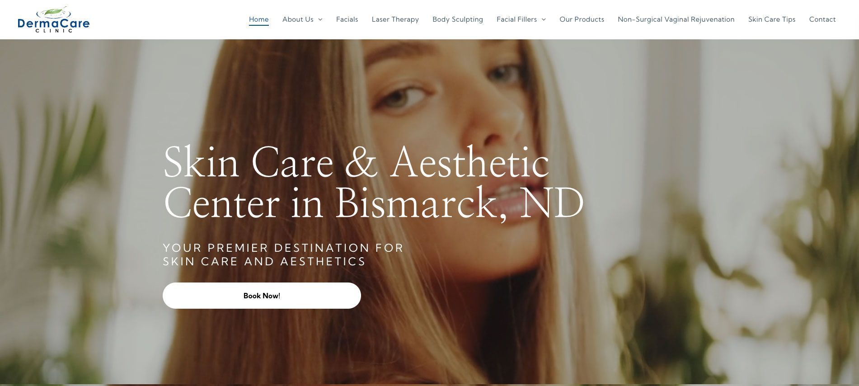The width and height of the screenshot is (859, 386).
Task: Click the premier destination tagline text
Action: 283,254
